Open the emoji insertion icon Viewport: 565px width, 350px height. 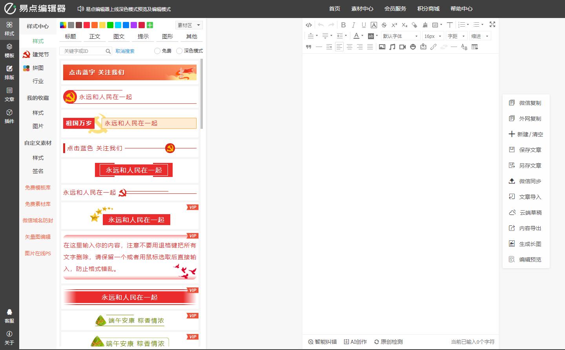point(412,47)
